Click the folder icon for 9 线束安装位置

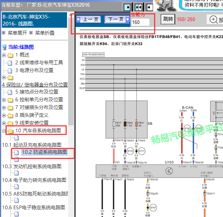point(10,123)
